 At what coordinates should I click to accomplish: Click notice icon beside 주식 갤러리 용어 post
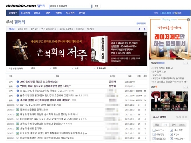pos(18,95)
